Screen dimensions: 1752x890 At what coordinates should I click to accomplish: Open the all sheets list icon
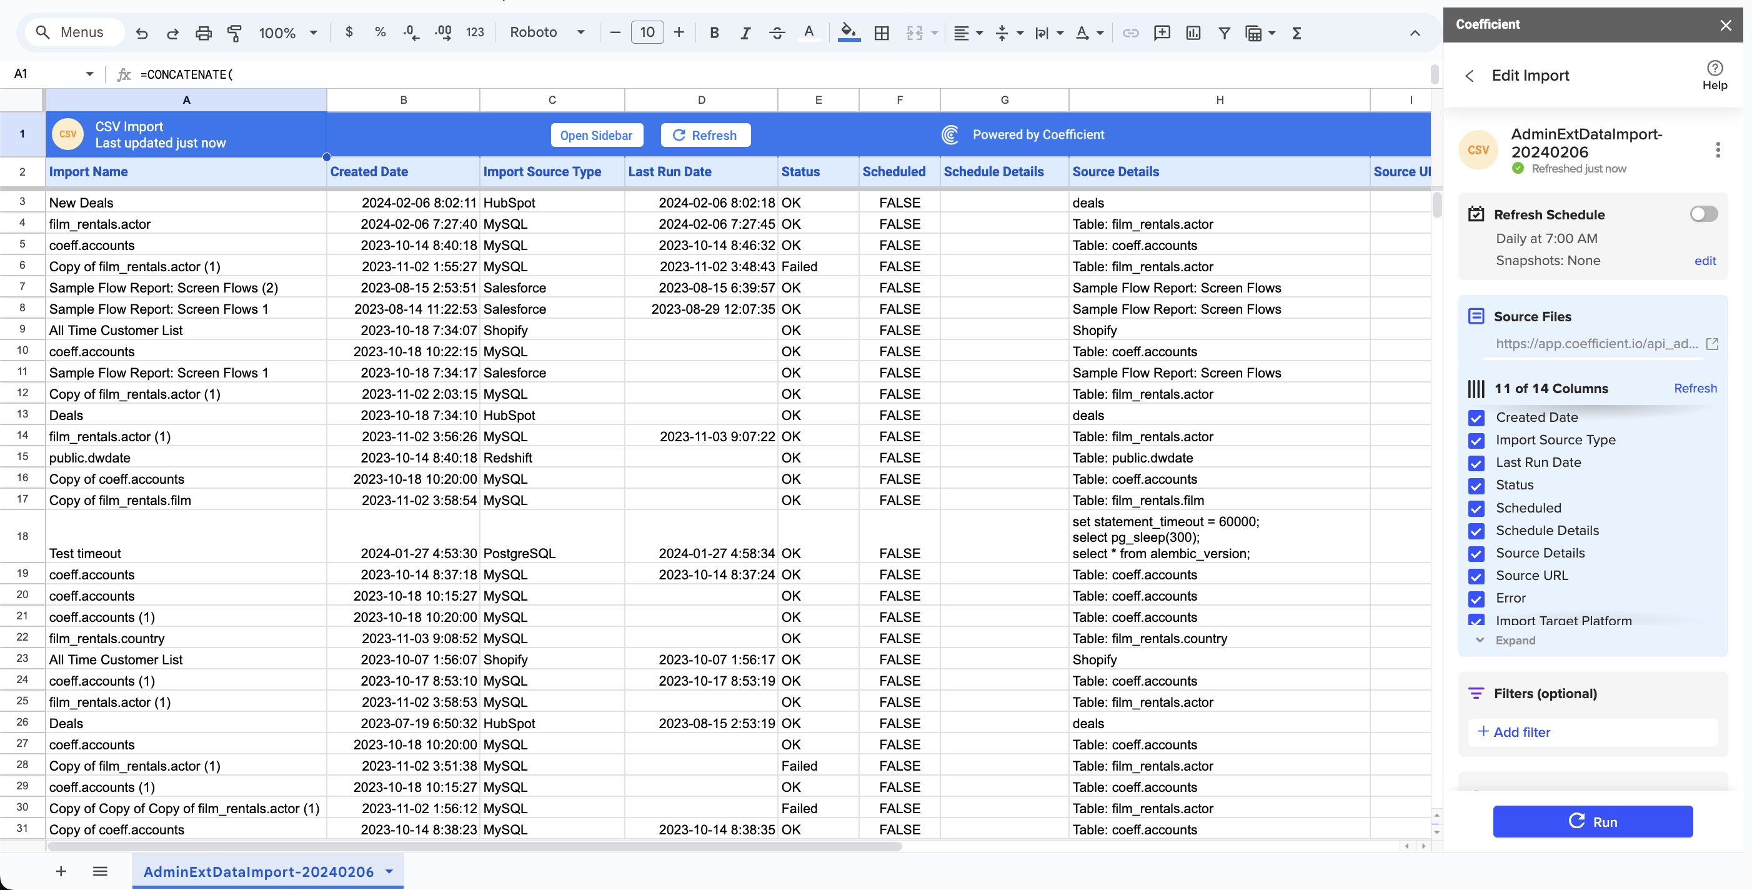tap(100, 871)
